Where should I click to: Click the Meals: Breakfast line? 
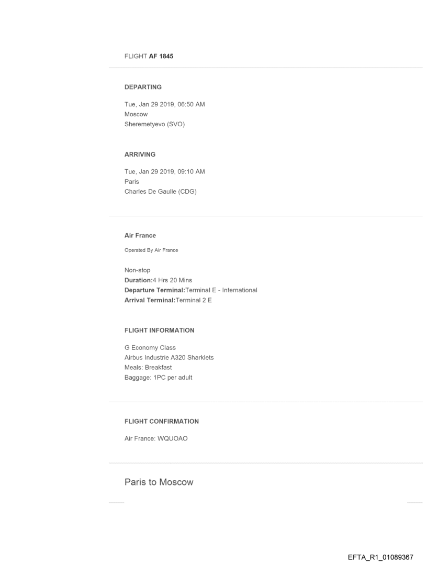(x=148, y=367)
